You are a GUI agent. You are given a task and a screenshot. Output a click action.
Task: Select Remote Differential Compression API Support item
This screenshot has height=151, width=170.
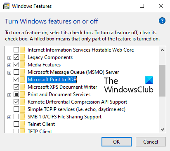click(77, 102)
